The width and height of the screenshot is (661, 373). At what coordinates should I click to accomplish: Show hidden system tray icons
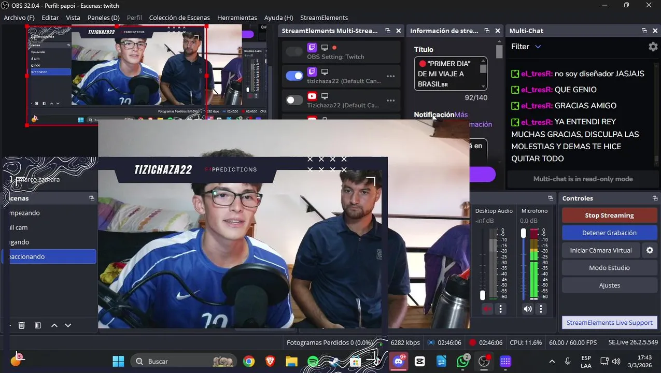pyautogui.click(x=552, y=361)
